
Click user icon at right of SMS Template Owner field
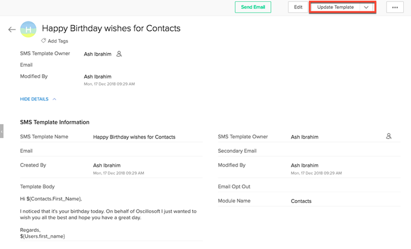(388, 136)
